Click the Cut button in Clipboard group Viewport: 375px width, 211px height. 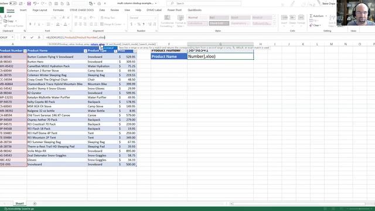pyautogui.click(x=8, y=16)
